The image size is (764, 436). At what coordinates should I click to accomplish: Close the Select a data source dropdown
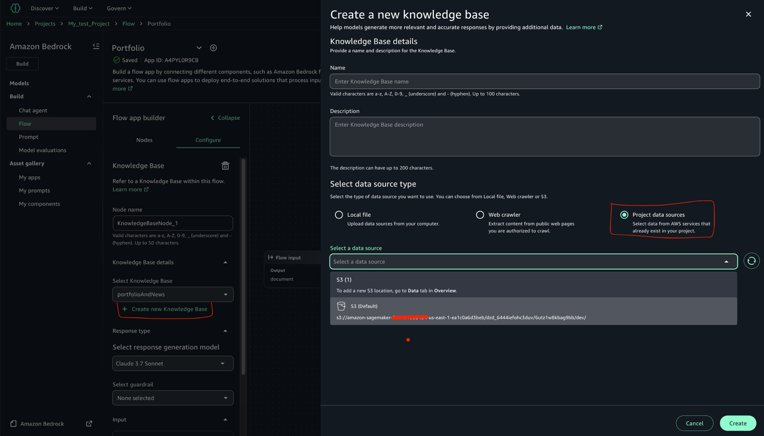point(726,262)
